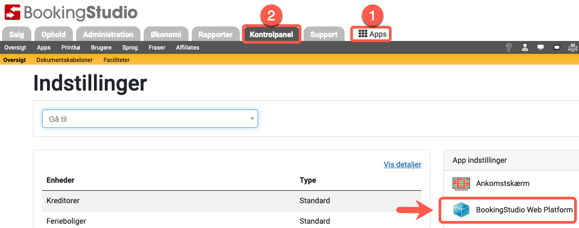
Task: Open the speech bubble chat icon
Action: pyautogui.click(x=541, y=47)
